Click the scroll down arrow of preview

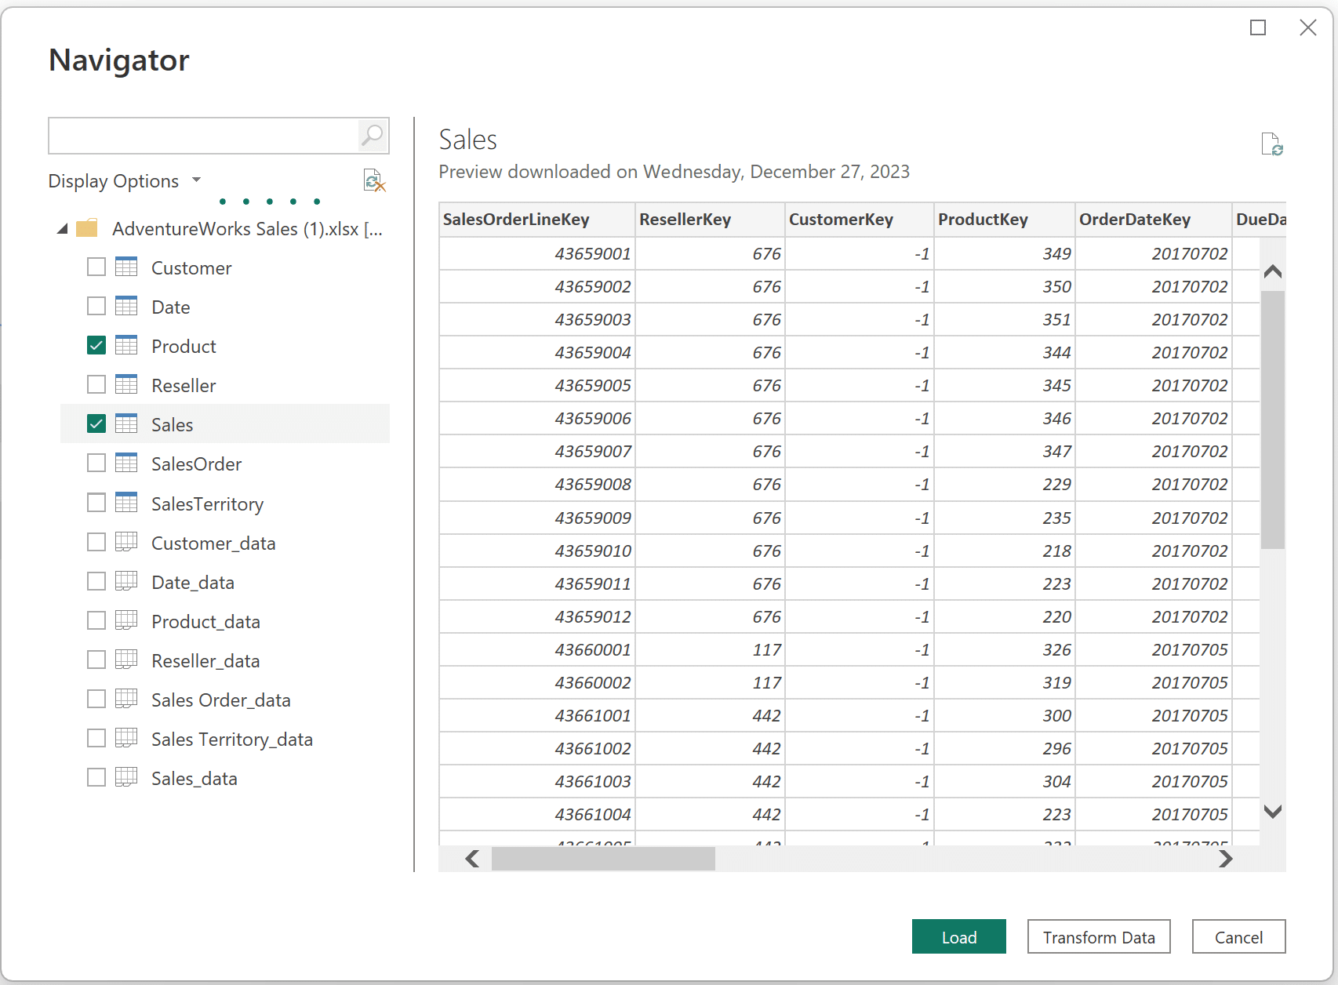click(1273, 812)
